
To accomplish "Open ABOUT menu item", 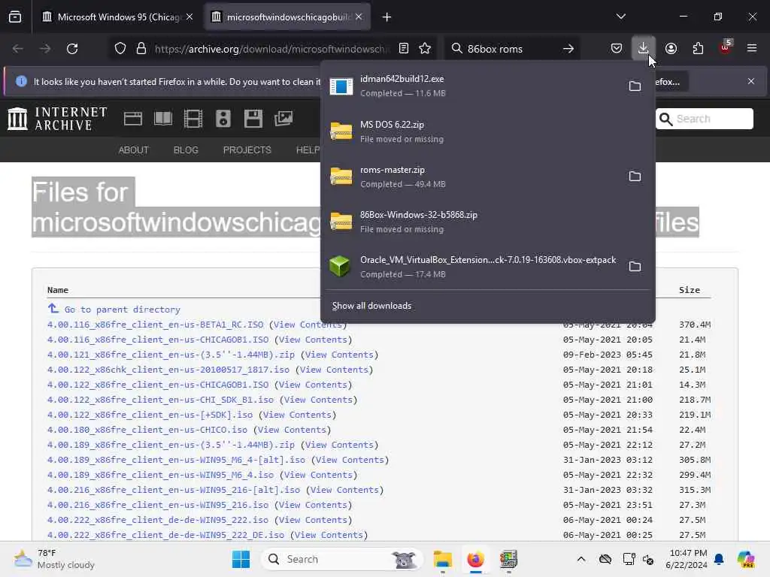I will point(133,150).
